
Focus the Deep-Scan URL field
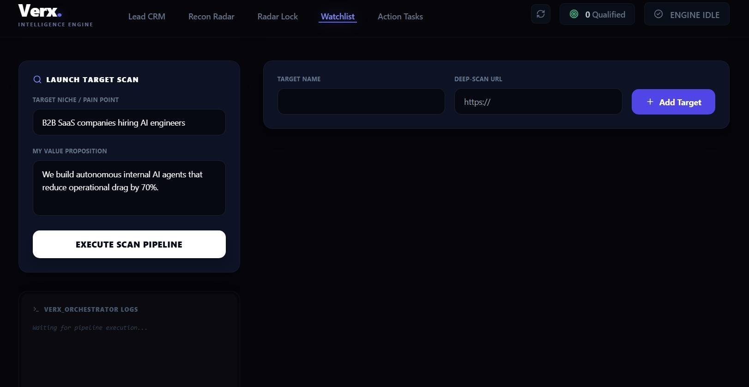tap(538, 102)
